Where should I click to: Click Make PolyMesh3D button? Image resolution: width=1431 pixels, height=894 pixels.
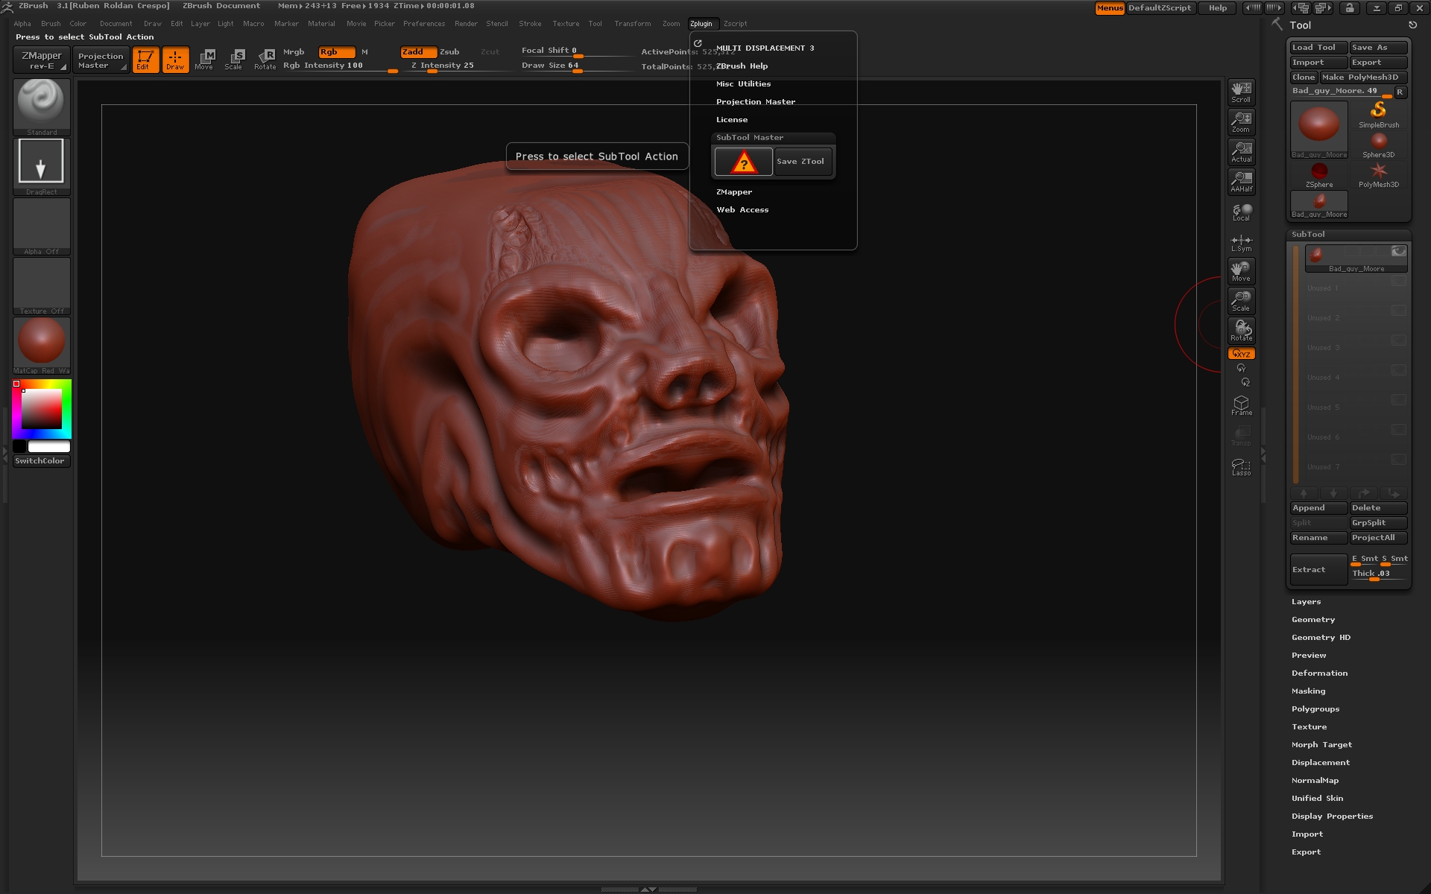coord(1363,77)
